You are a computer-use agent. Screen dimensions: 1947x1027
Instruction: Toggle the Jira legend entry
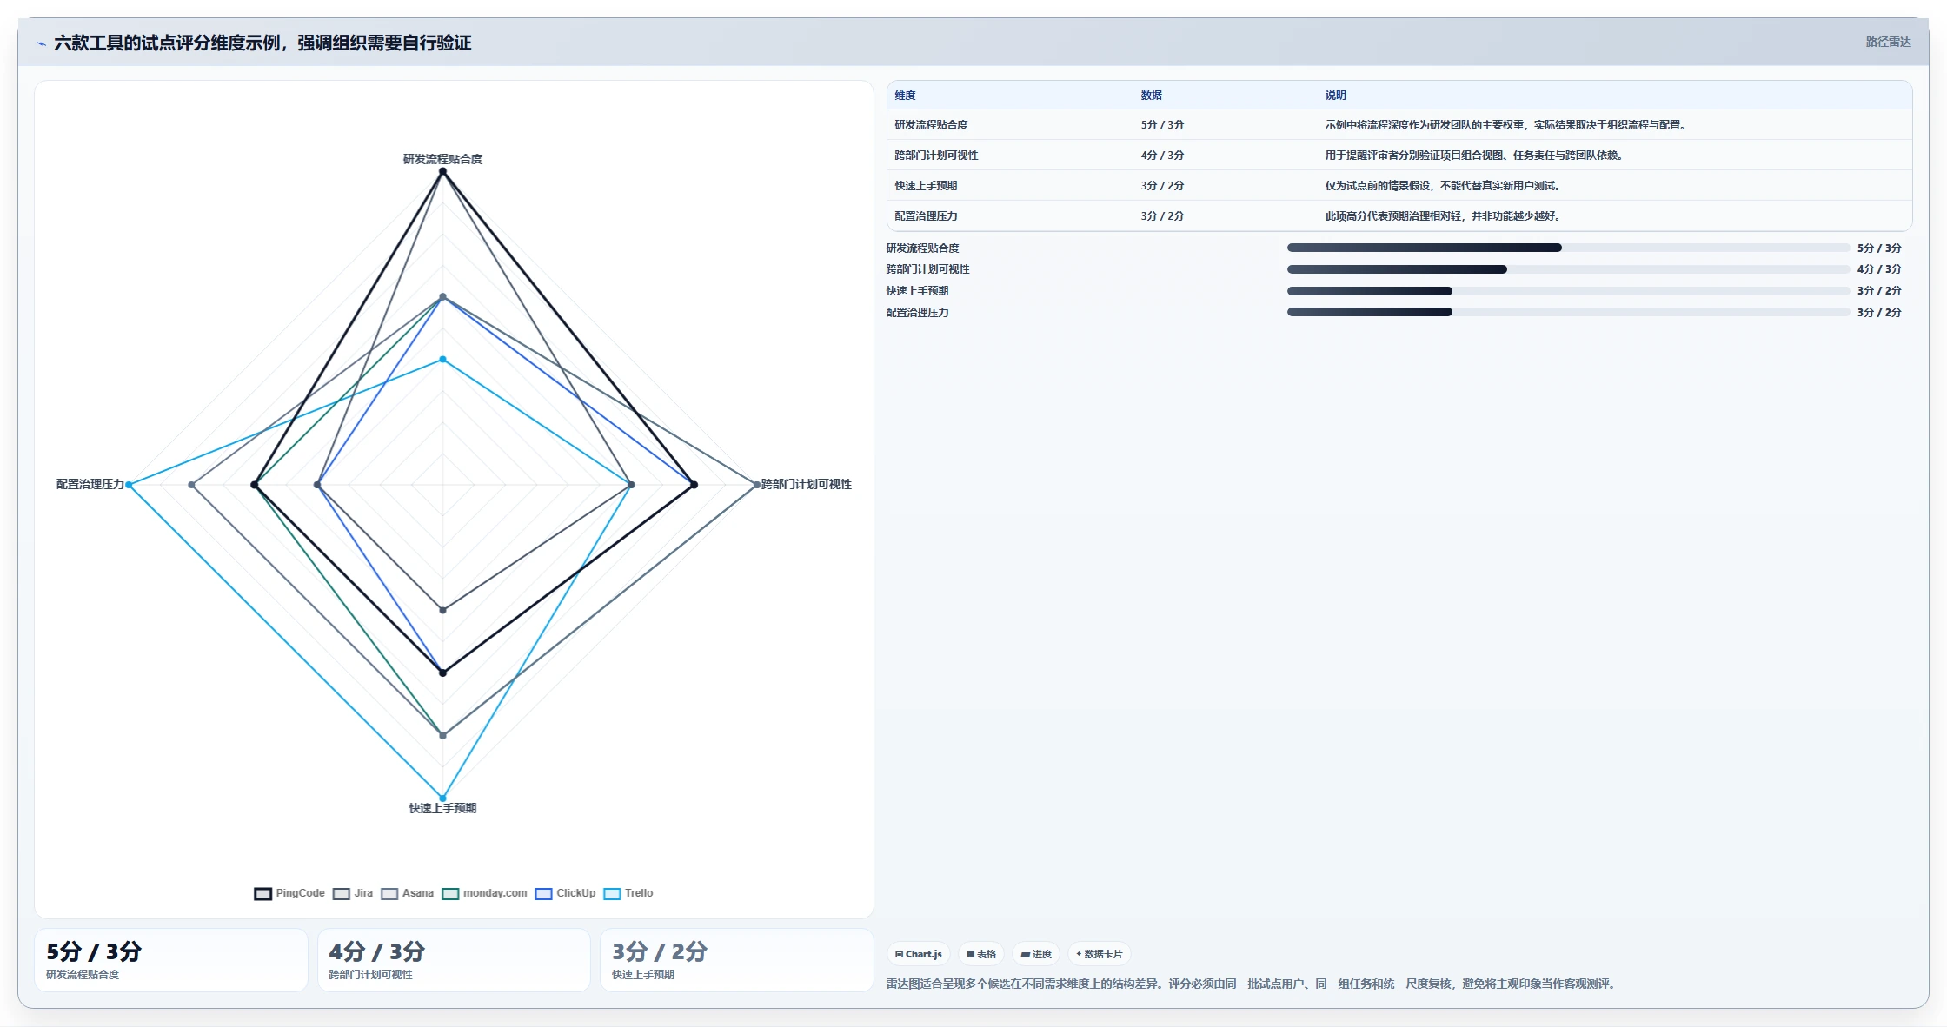pyautogui.click(x=353, y=893)
